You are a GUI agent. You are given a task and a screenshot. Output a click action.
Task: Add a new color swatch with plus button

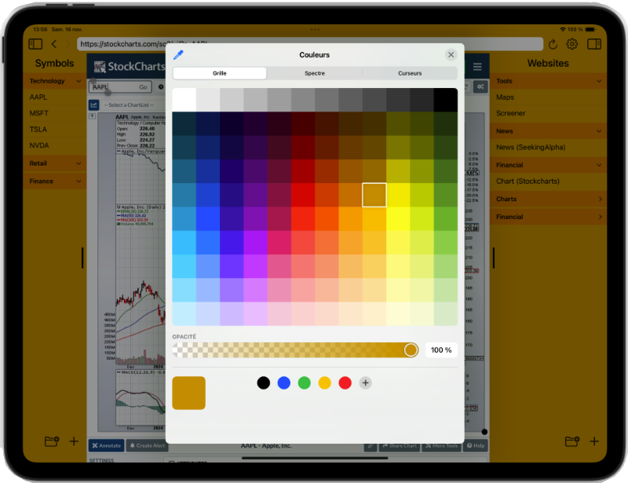tap(365, 382)
